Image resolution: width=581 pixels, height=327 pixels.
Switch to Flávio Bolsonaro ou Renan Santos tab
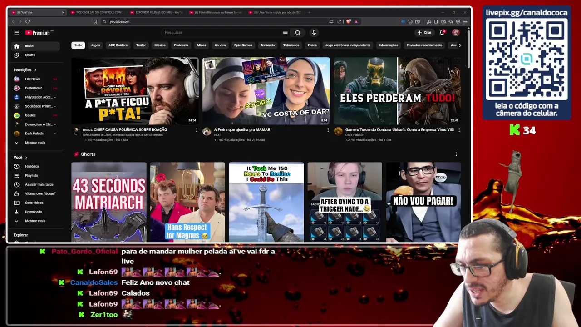click(x=216, y=12)
